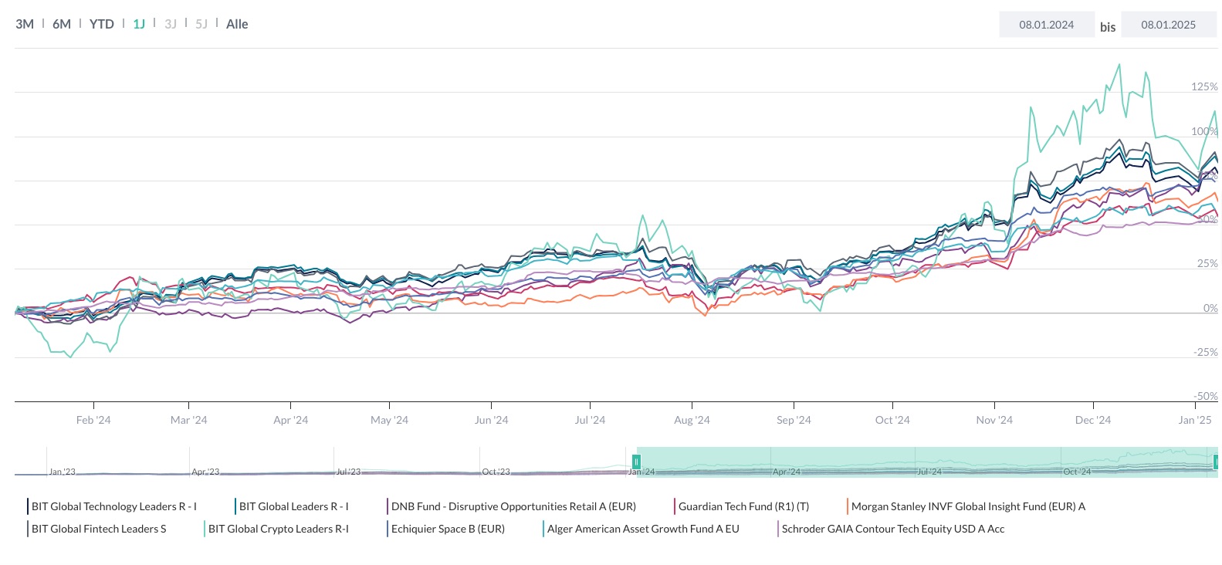This screenshot has height=565, width=1222.
Task: Hide Morgan Stanley INVF Global Insight Fund
Action: tap(968, 506)
